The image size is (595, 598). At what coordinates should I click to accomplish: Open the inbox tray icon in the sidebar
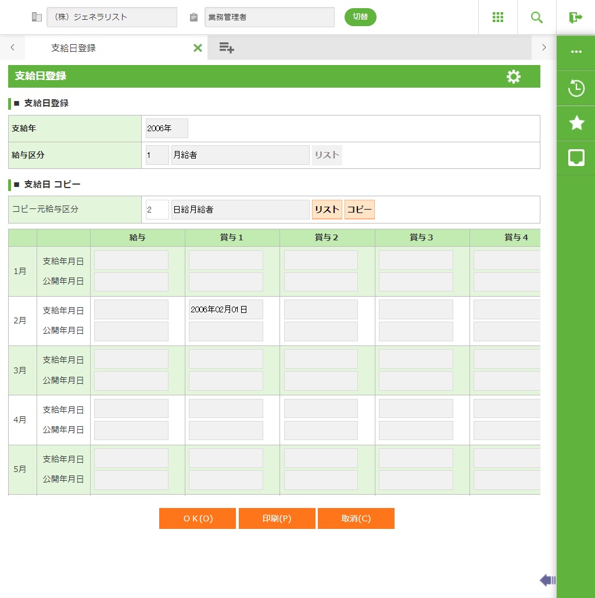pos(576,157)
